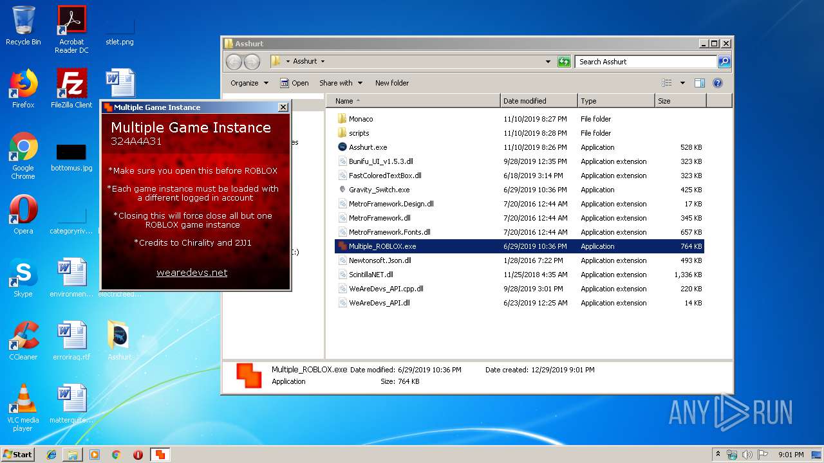Expand the Asshurt breadcrumb arrow
This screenshot has height=463, width=824.
pyautogui.click(x=323, y=62)
